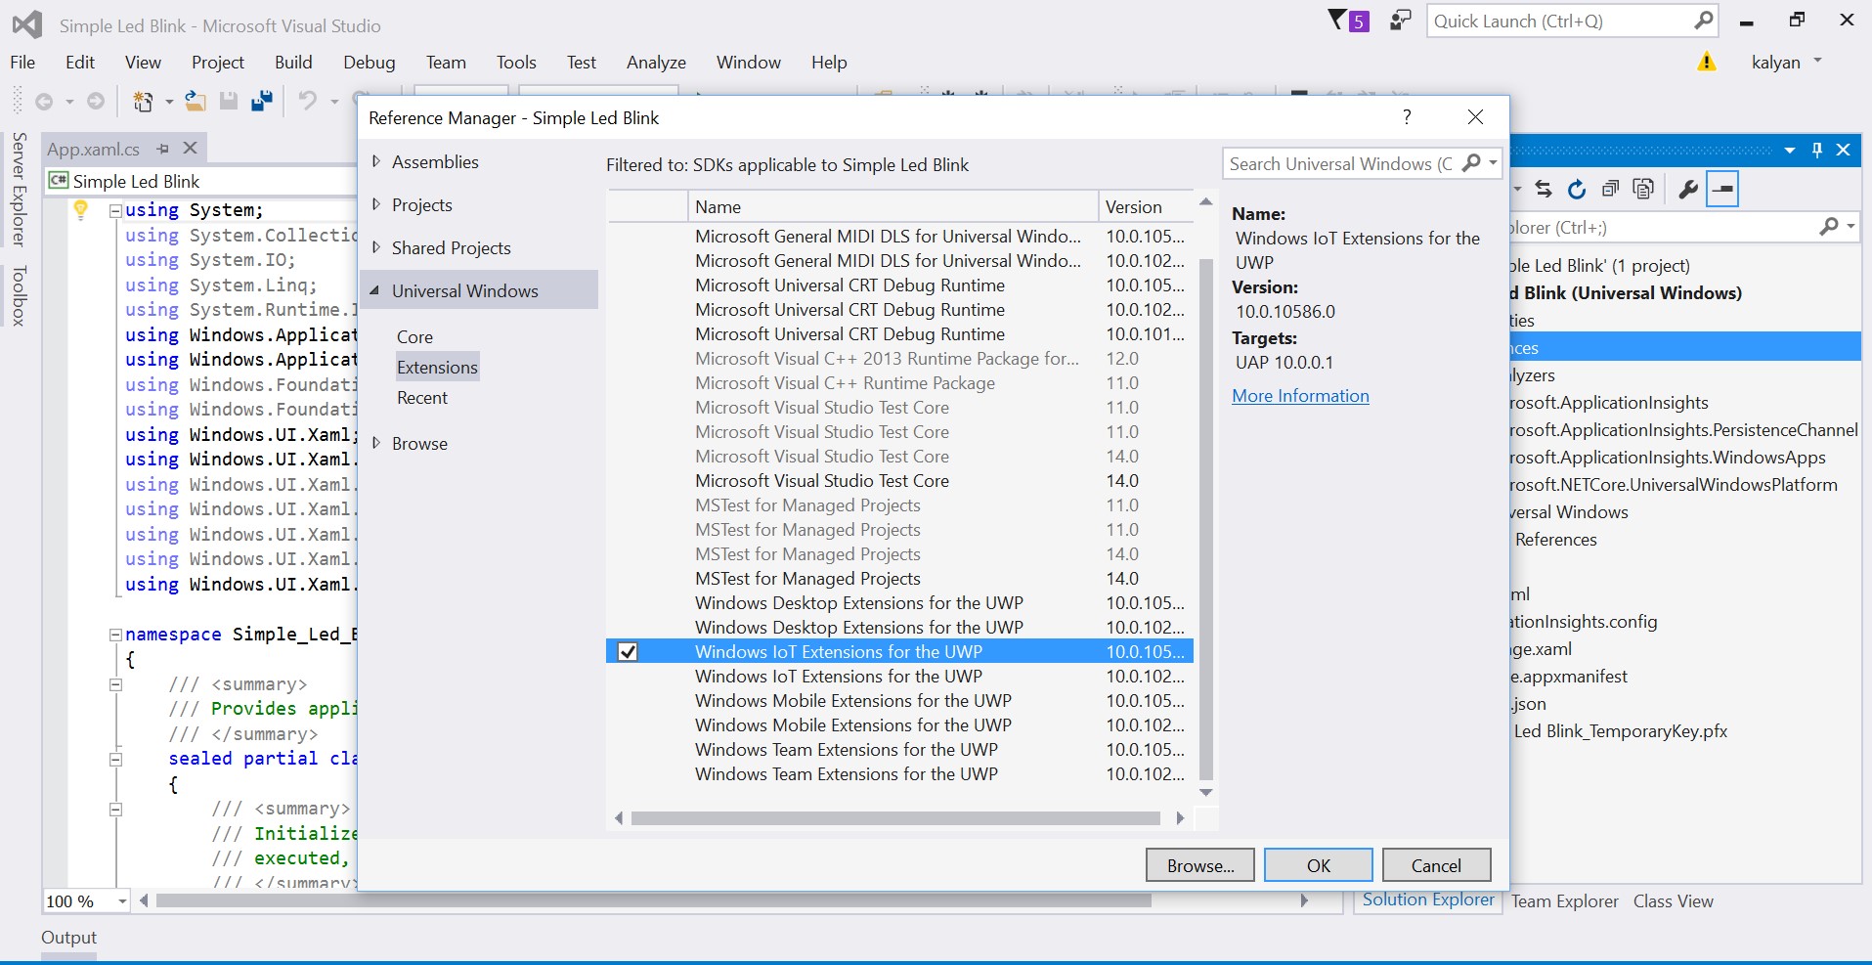Viewport: 1872px width, 965px height.
Task: Click the Quick Launch magnifier icon
Action: click(x=1704, y=20)
